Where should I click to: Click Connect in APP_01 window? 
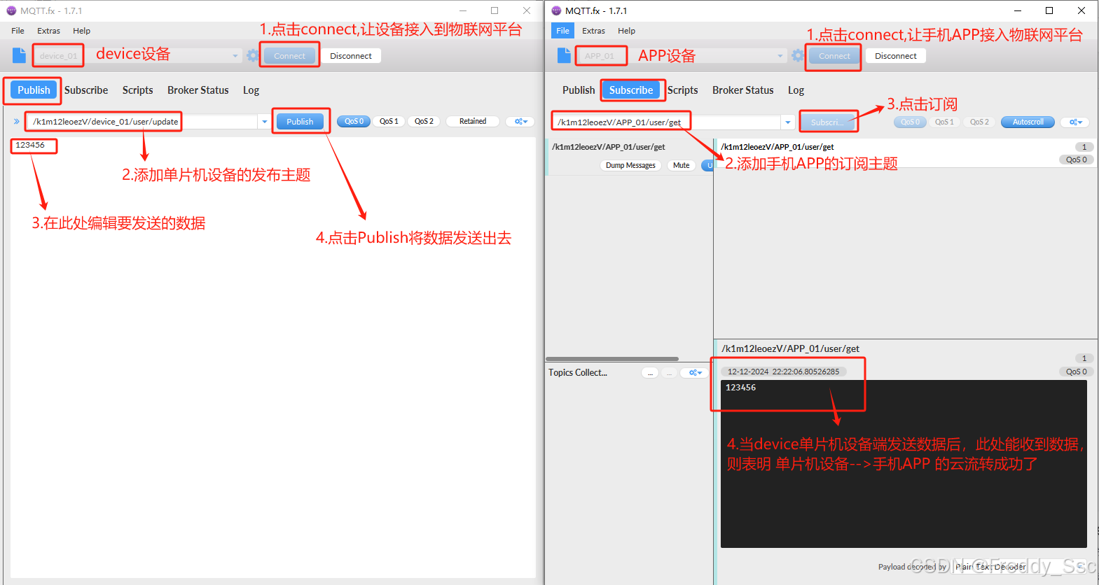[834, 56]
